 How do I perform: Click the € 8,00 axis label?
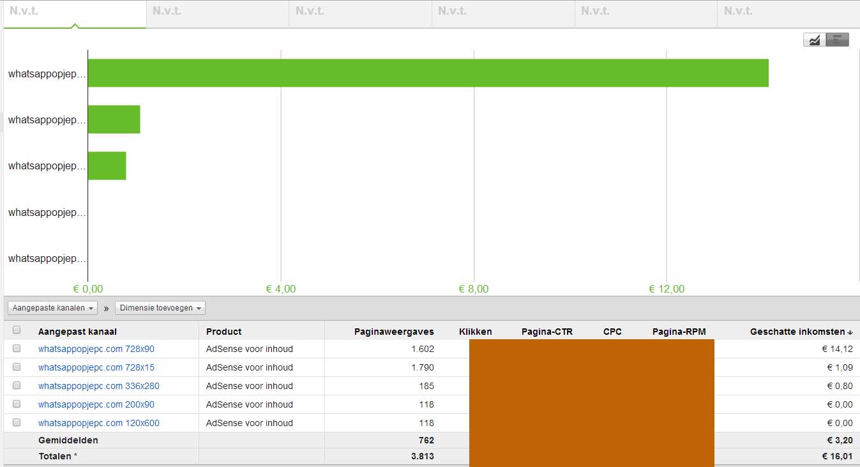pos(474,289)
